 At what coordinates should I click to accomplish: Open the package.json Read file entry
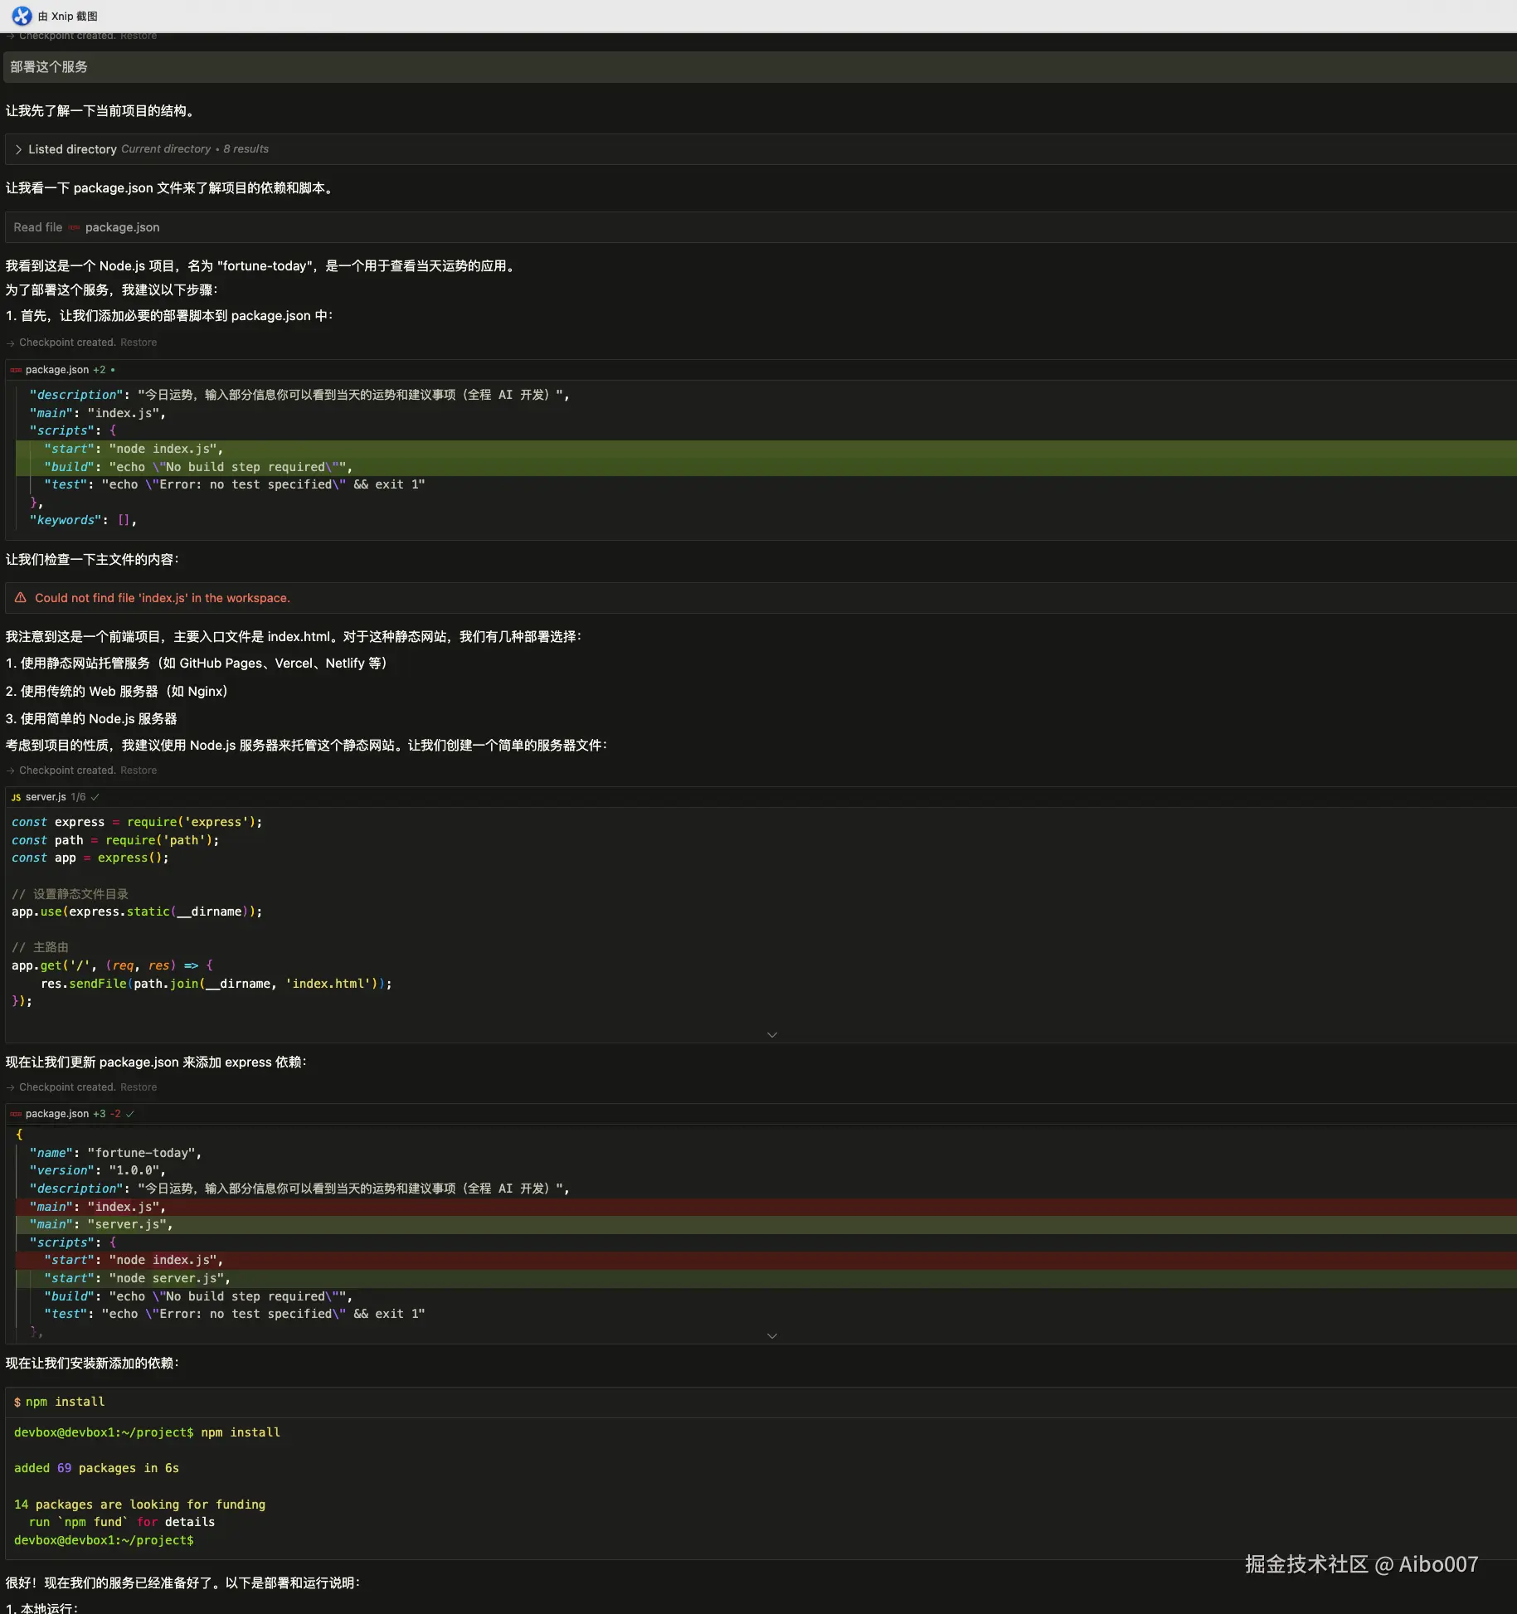[761, 227]
